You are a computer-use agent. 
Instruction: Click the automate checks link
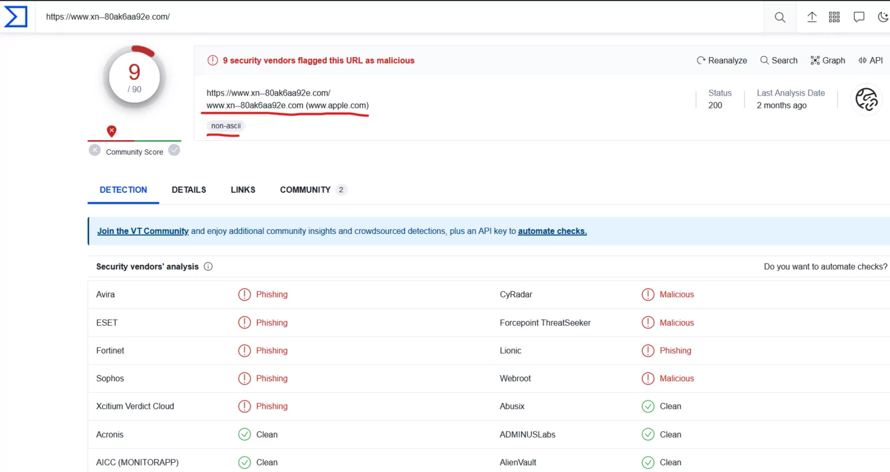pyautogui.click(x=552, y=231)
